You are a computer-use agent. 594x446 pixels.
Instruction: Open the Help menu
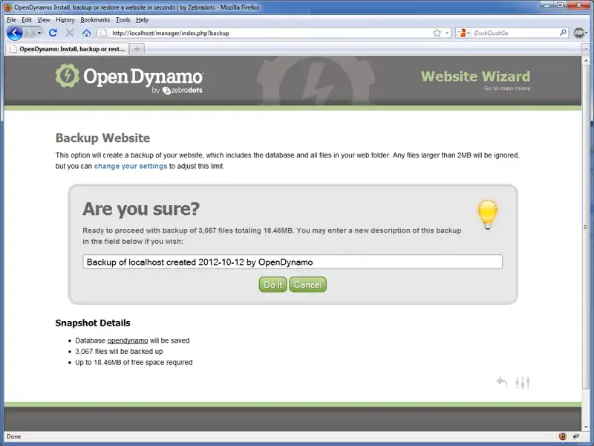[142, 20]
